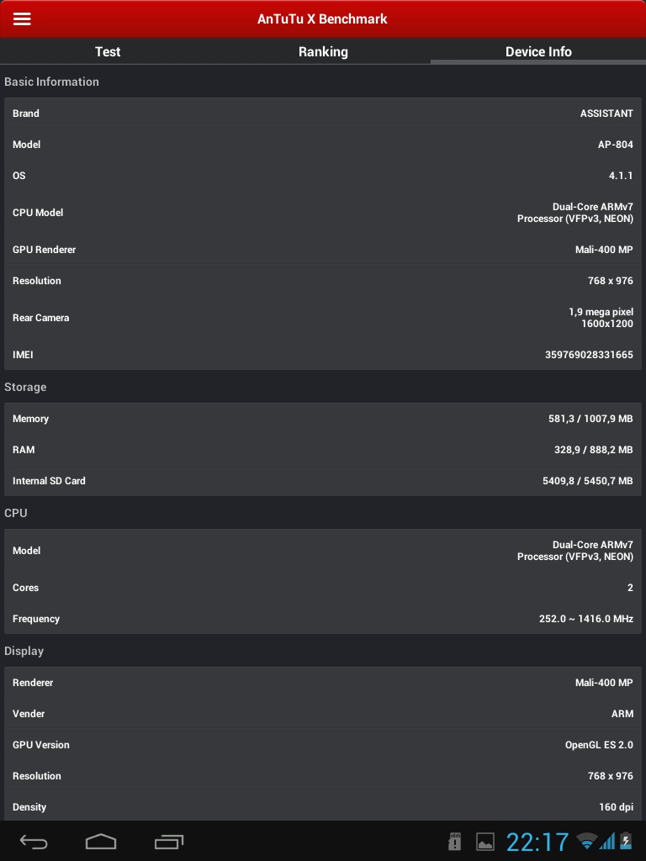
Task: Tap the system clock showing 22:17
Action: click(x=537, y=842)
